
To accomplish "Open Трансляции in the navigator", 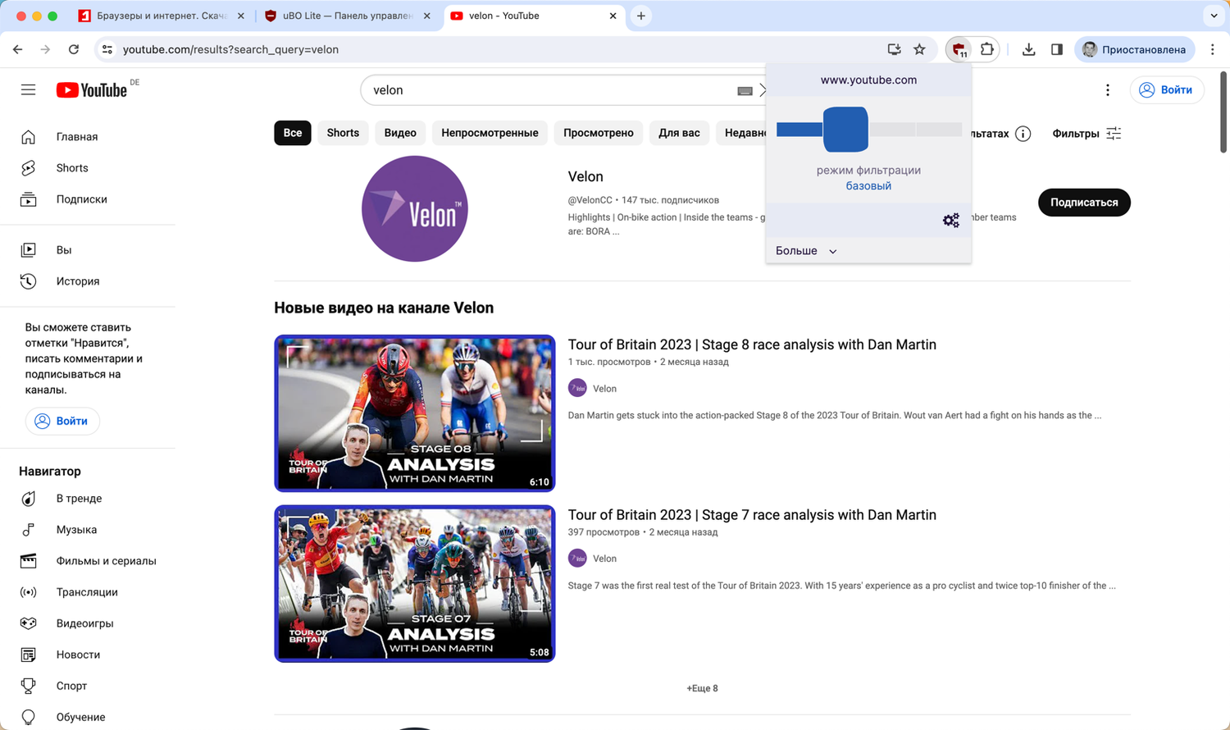I will coord(88,591).
